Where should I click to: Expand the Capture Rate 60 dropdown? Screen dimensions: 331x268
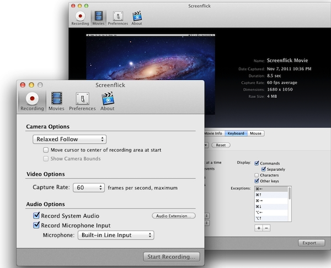point(89,188)
